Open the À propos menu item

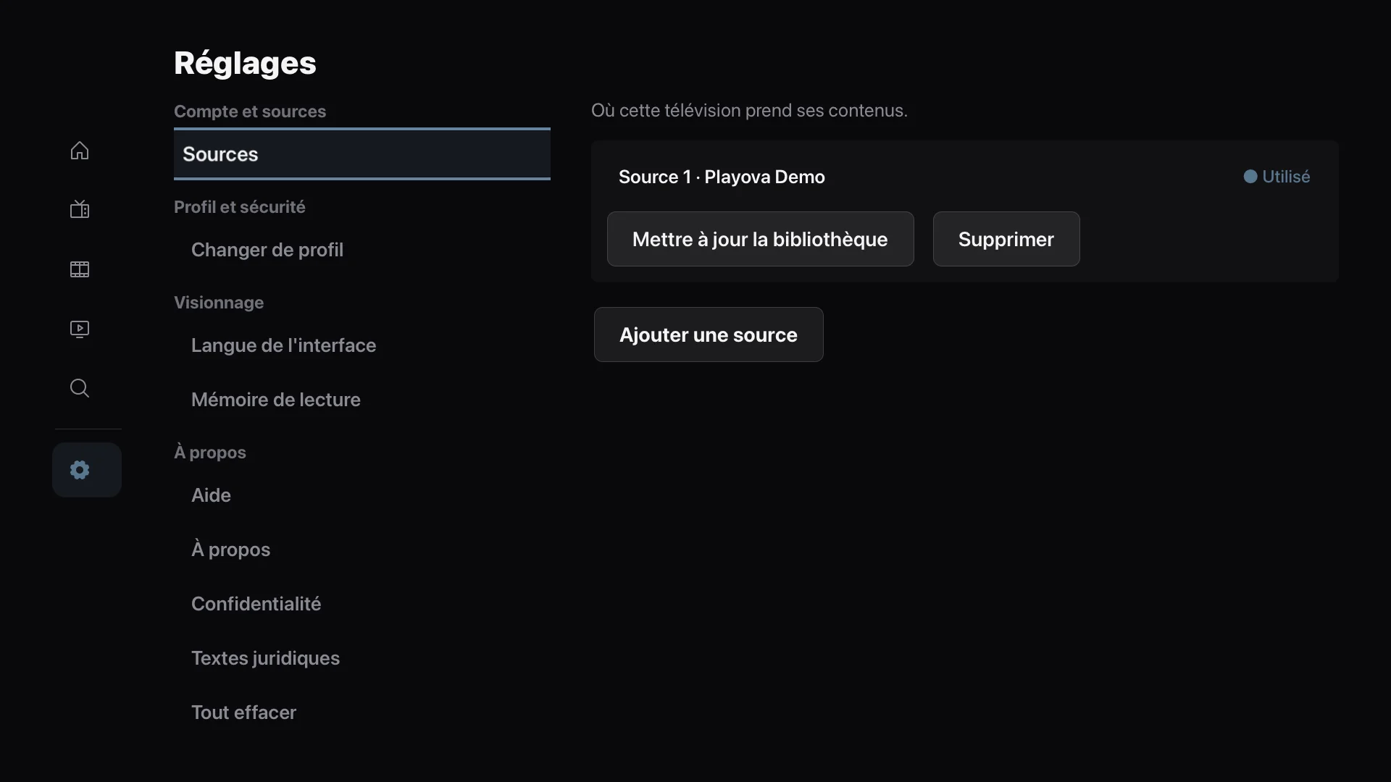362,550
